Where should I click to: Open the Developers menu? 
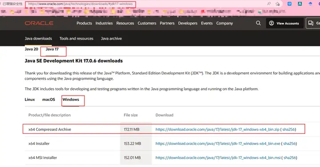tap(188, 23)
